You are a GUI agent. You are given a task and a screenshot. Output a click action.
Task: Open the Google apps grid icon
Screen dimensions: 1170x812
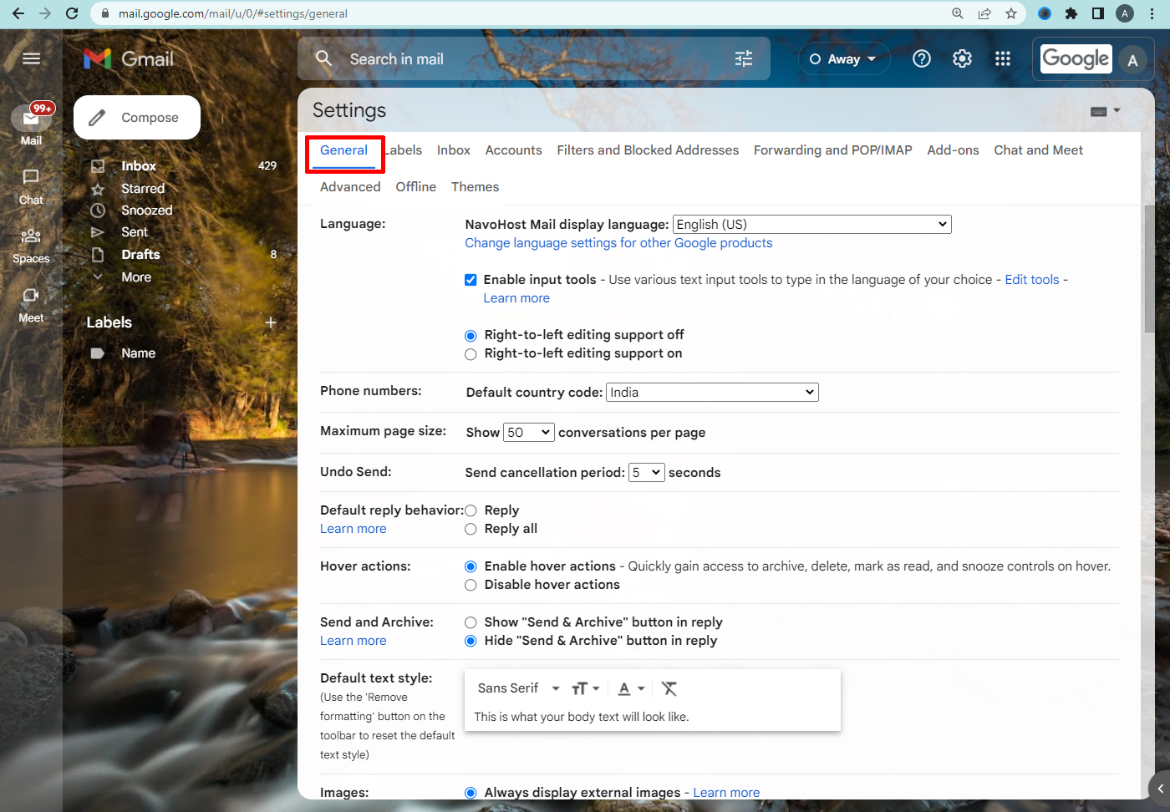[x=1002, y=58]
